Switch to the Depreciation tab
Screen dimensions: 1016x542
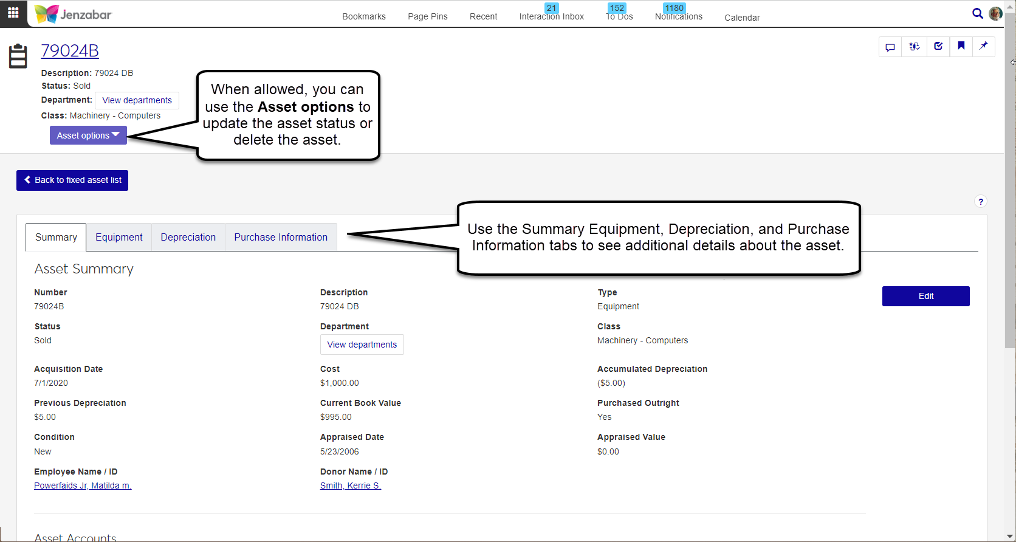pyautogui.click(x=188, y=237)
